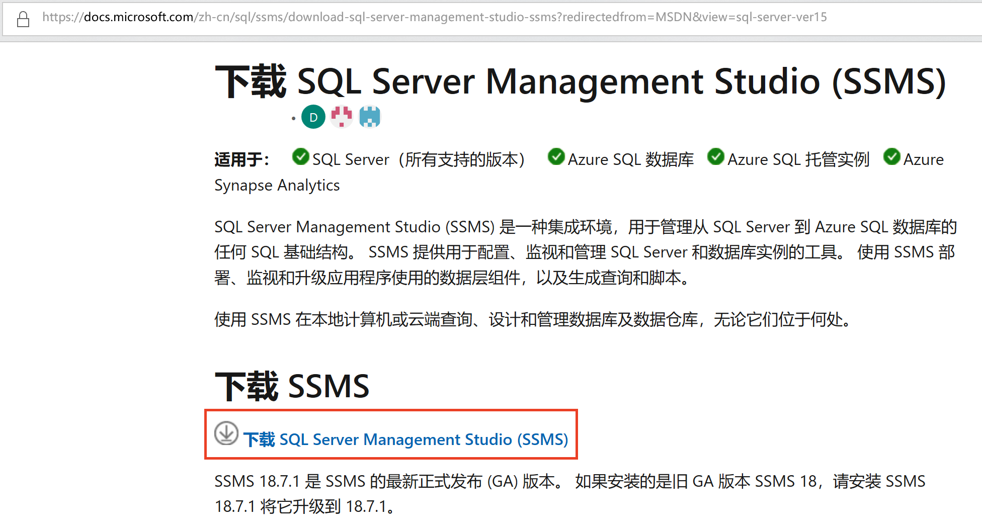This screenshot has width=982, height=530.
Task: Click the green 'D' contributor avatar
Action: [x=313, y=116]
